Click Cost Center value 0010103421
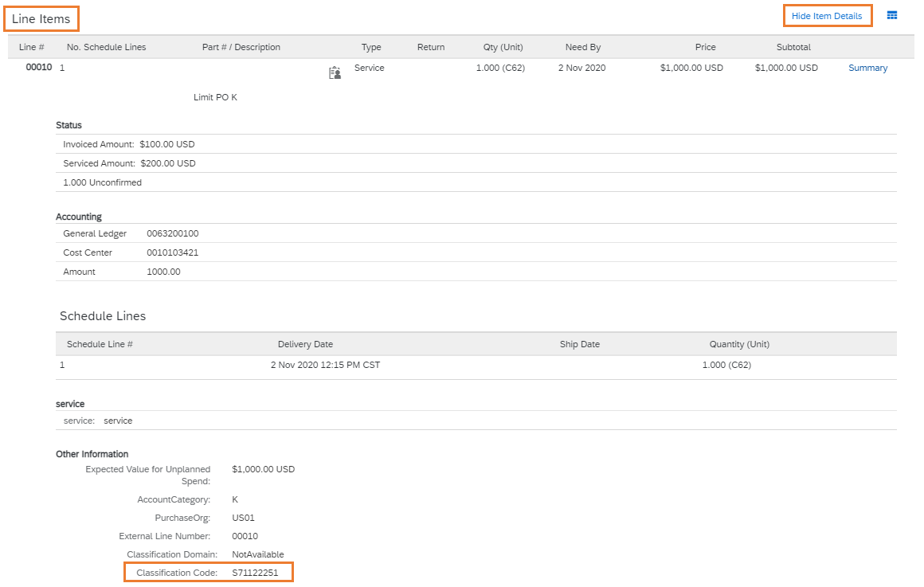Screen dimensions: 924x587 pos(173,252)
